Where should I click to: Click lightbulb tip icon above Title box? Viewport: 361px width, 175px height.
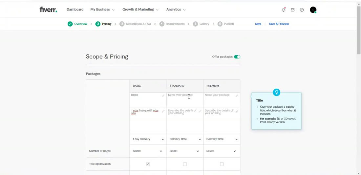point(276,92)
